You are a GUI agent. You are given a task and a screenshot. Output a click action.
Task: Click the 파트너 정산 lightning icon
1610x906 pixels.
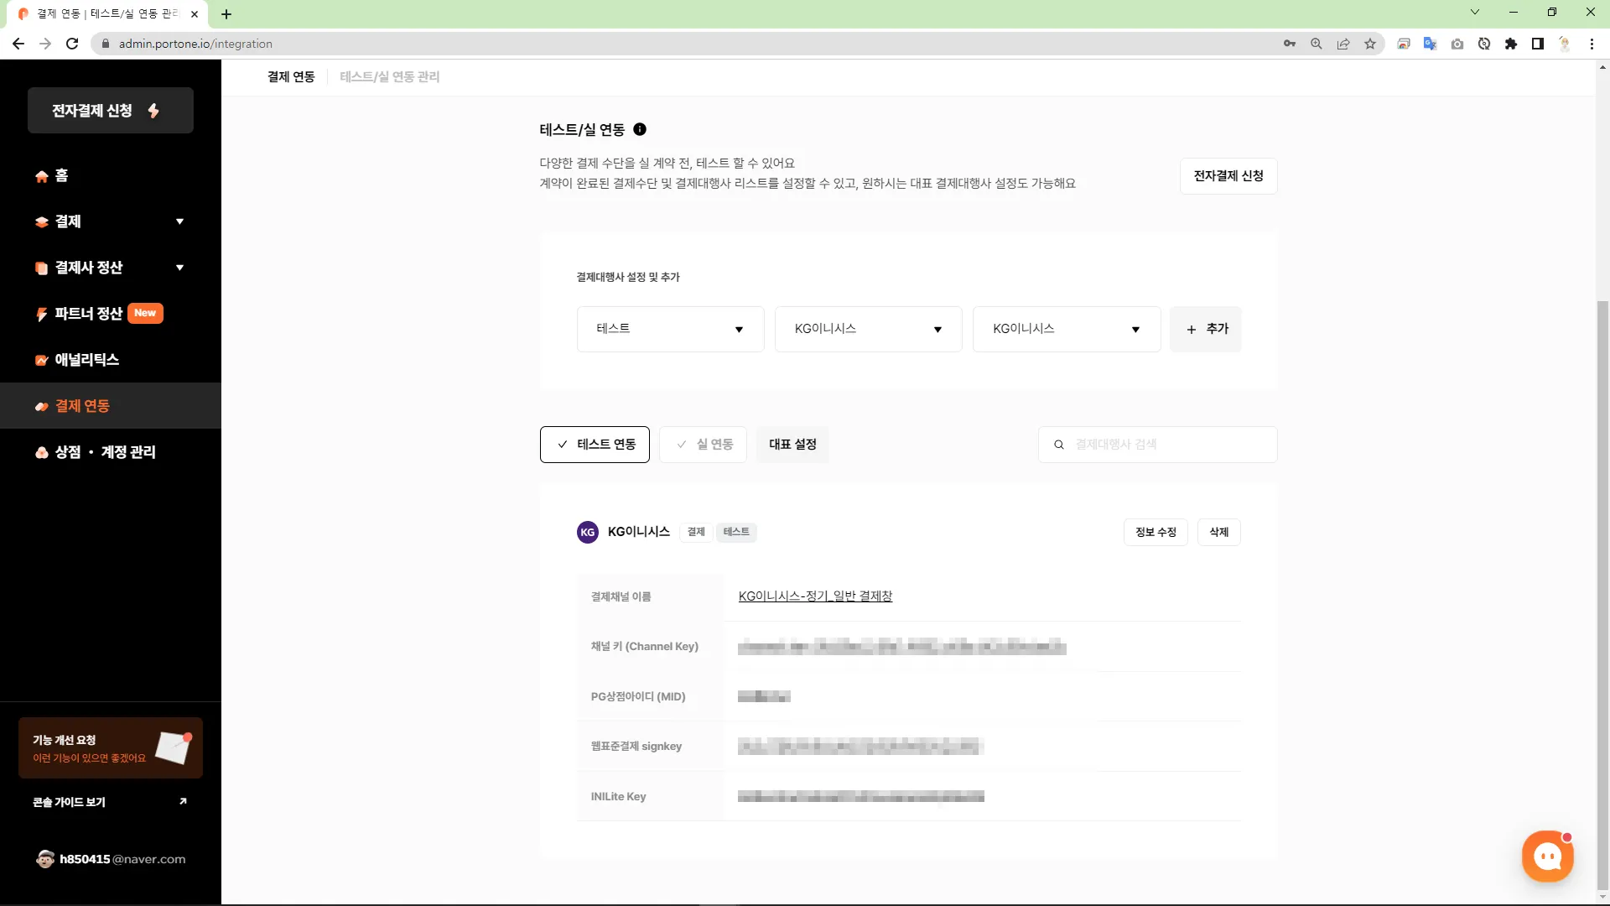tap(41, 314)
